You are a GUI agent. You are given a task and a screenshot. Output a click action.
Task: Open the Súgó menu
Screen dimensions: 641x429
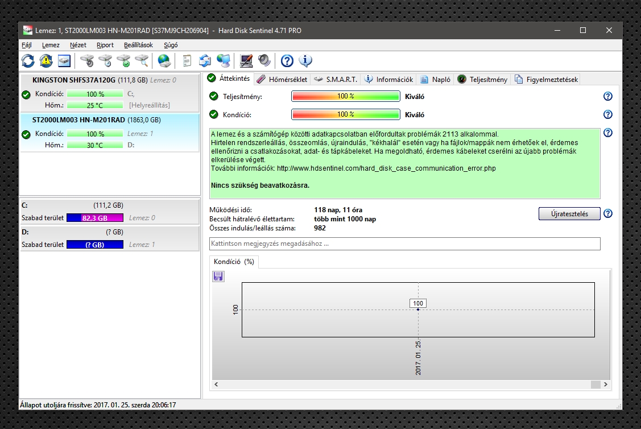(x=171, y=45)
